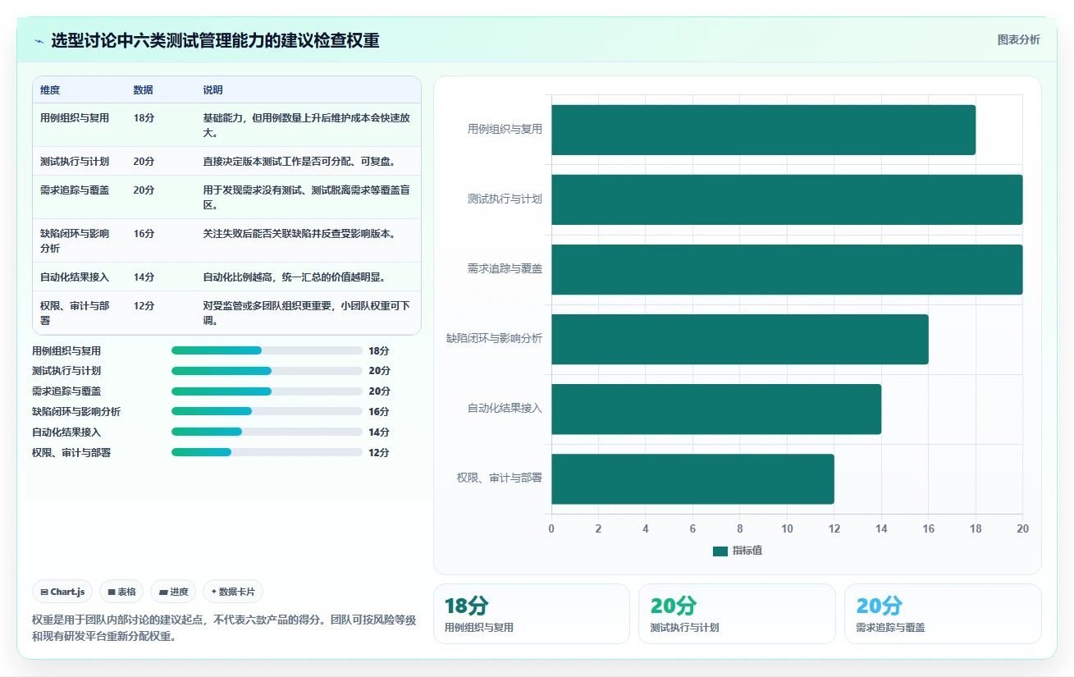The width and height of the screenshot is (1074, 677).
Task: Click the 16分 table cell
Action: click(x=144, y=234)
